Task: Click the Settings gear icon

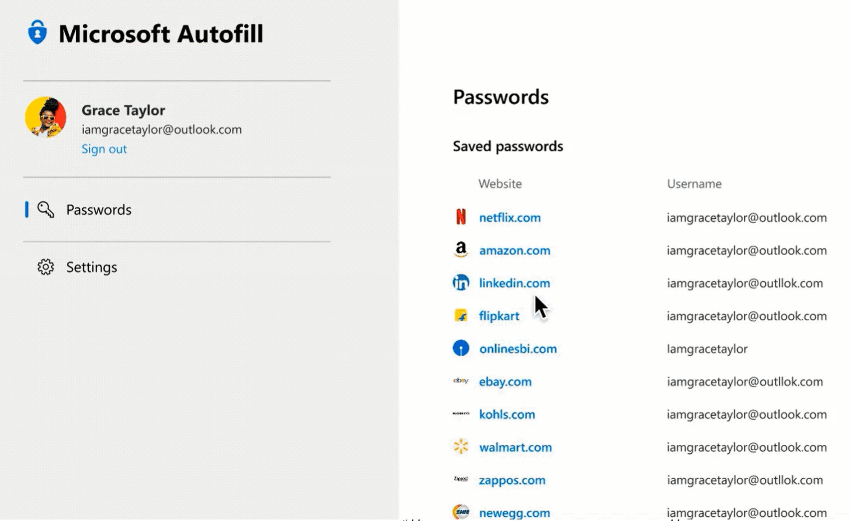Action: (45, 267)
